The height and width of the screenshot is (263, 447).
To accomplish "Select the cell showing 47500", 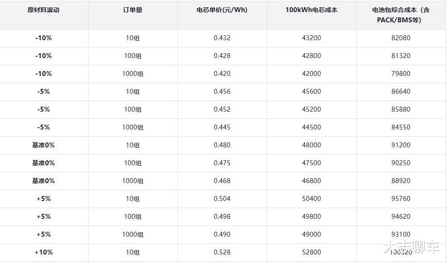I will [x=312, y=163].
